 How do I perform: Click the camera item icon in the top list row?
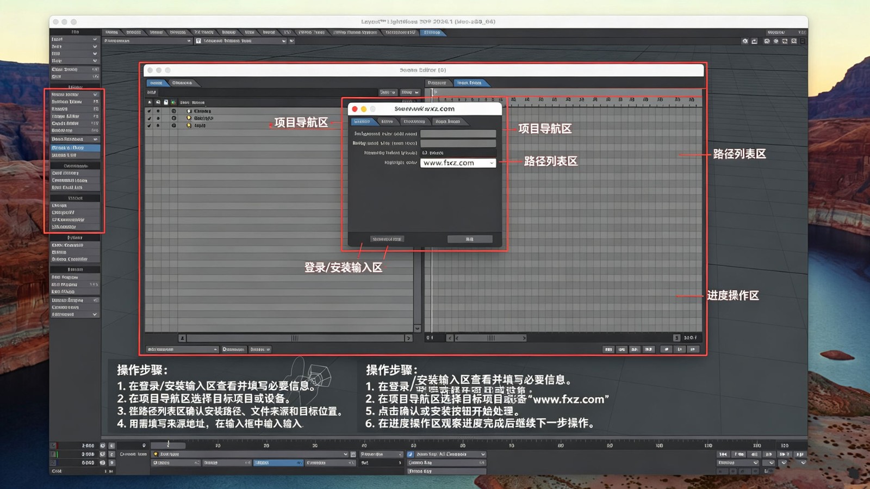(x=189, y=111)
